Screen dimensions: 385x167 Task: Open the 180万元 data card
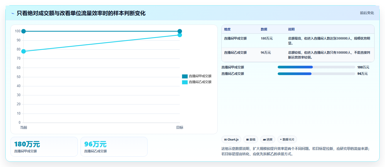point(44,147)
